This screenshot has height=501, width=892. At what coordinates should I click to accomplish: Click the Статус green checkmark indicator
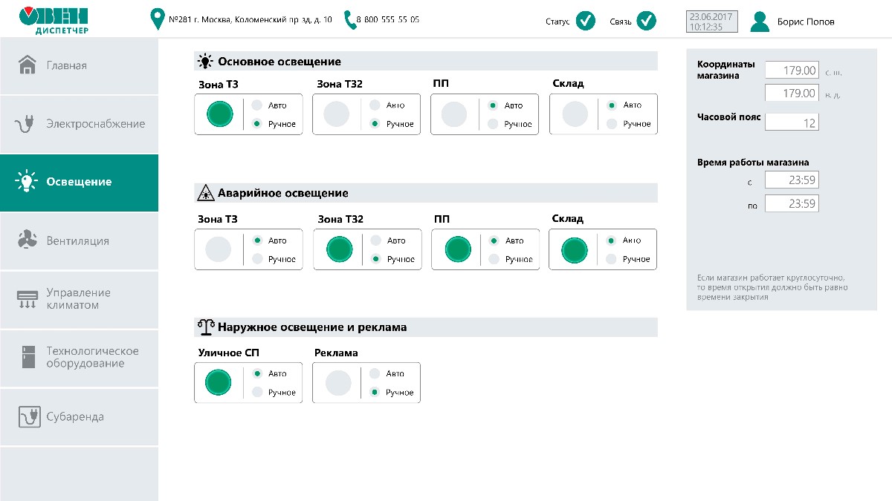[x=585, y=21]
